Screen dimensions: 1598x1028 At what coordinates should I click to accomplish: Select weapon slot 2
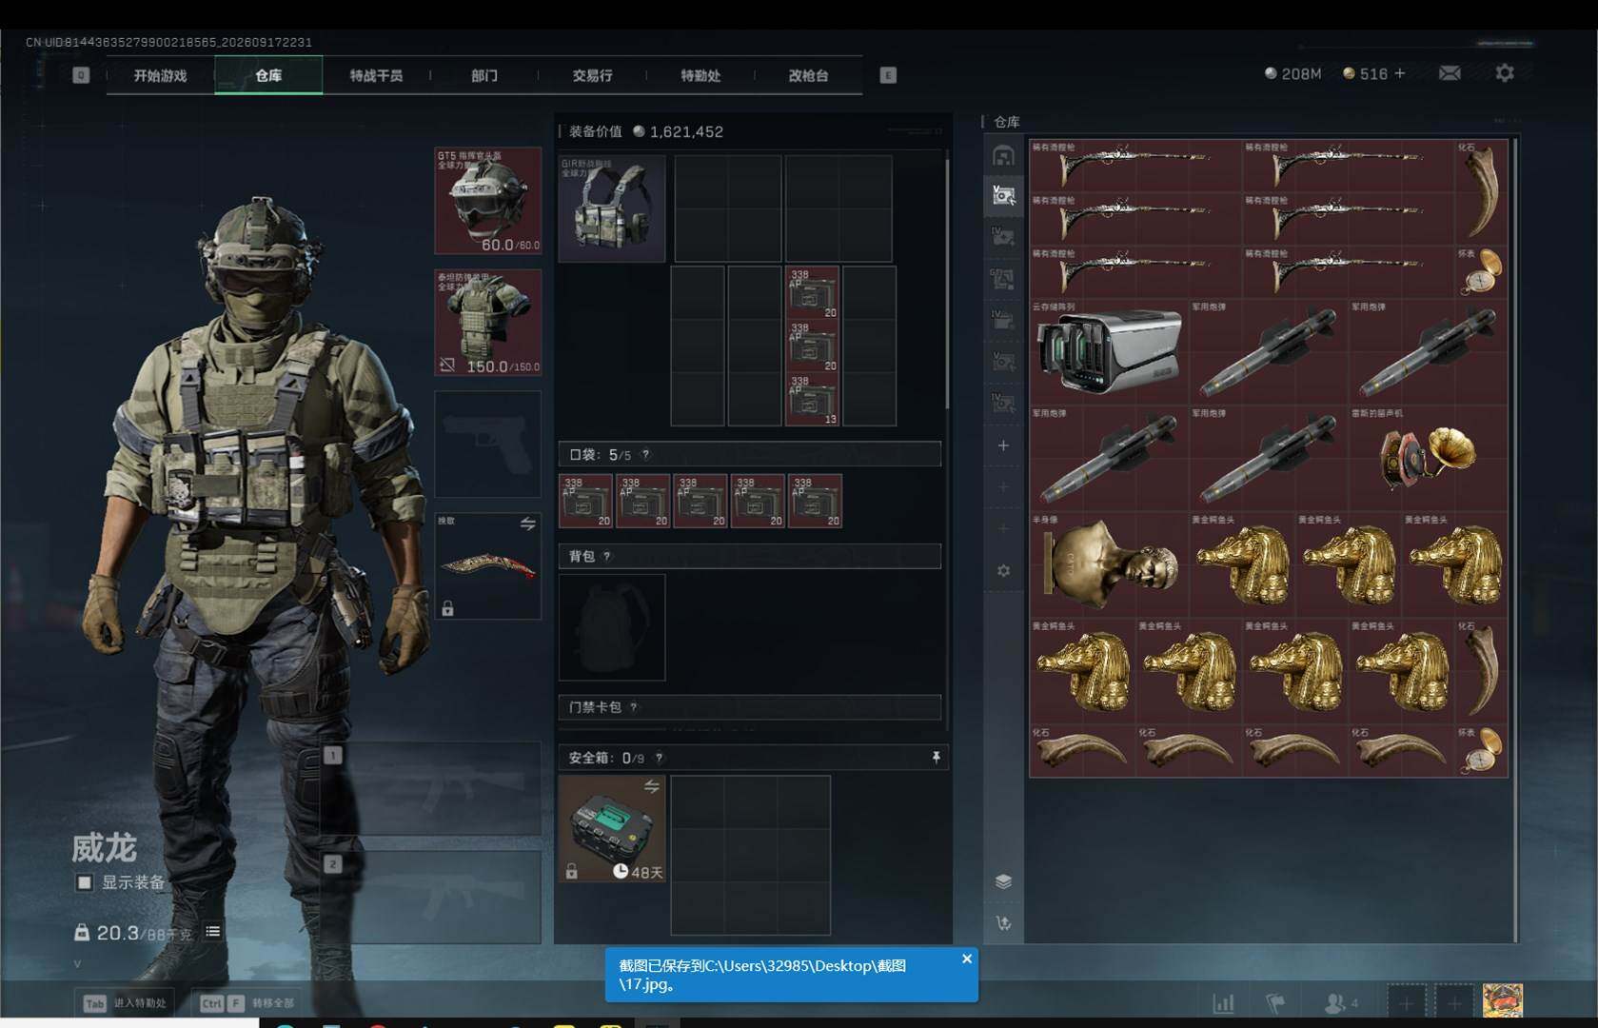[x=432, y=897]
